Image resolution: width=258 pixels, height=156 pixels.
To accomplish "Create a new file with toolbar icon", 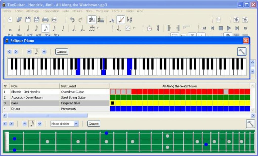I will 10,20.
